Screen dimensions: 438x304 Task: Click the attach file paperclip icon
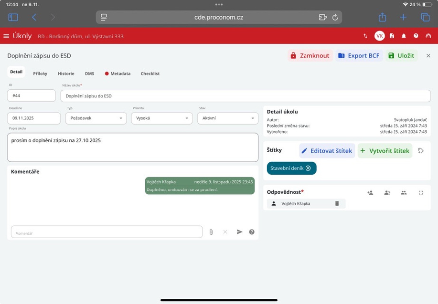click(x=211, y=232)
